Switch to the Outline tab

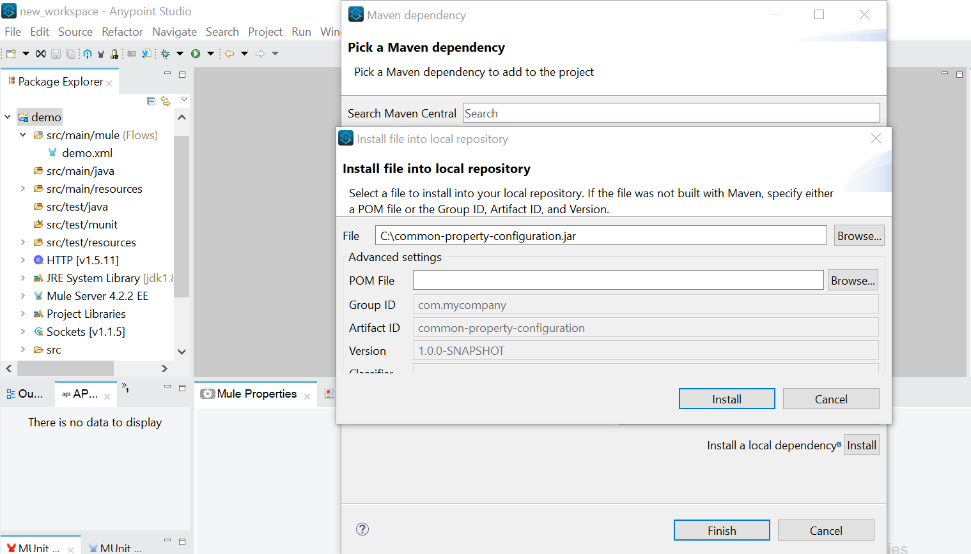(x=26, y=394)
